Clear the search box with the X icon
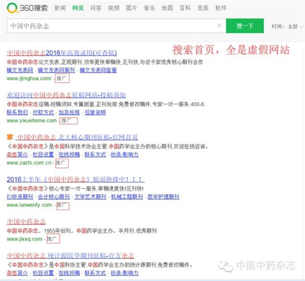Screen dimensions: 305x281 pos(219,26)
